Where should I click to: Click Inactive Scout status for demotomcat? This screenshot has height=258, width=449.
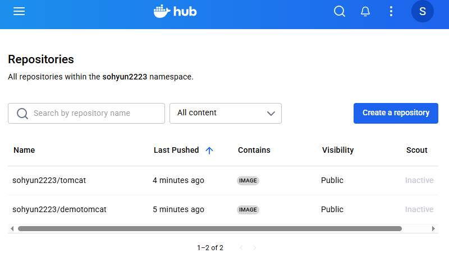coord(419,209)
